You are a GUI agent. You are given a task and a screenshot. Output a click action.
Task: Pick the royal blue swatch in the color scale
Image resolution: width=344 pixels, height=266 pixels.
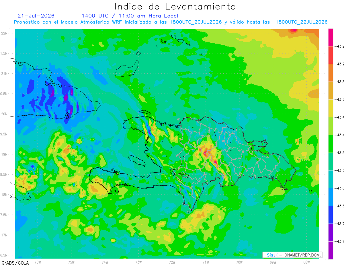[331, 215]
